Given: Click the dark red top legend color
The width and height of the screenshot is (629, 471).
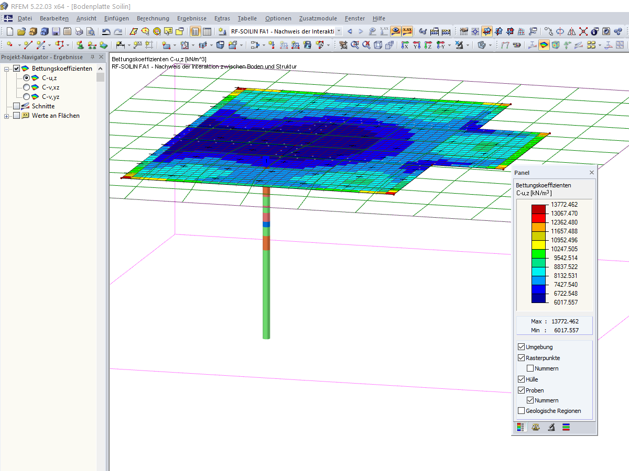Looking at the screenshot, I should click(x=538, y=209).
